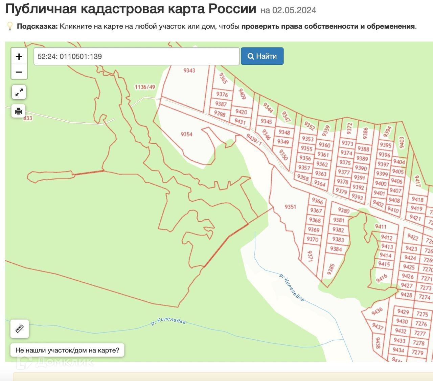Select parcel 9351 on the map

point(290,207)
